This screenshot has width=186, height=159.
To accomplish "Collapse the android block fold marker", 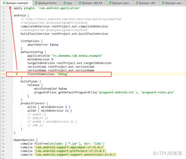I will click(13, 15).
